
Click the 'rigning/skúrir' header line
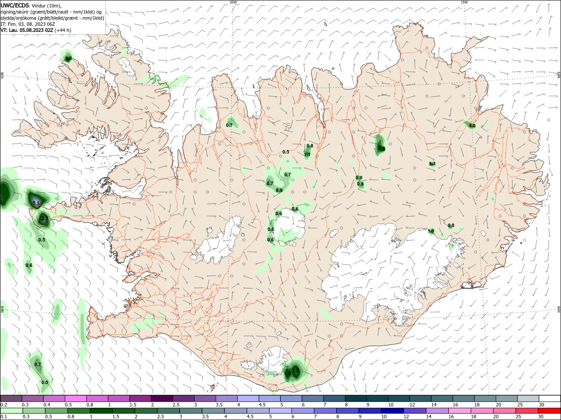(x=51, y=12)
